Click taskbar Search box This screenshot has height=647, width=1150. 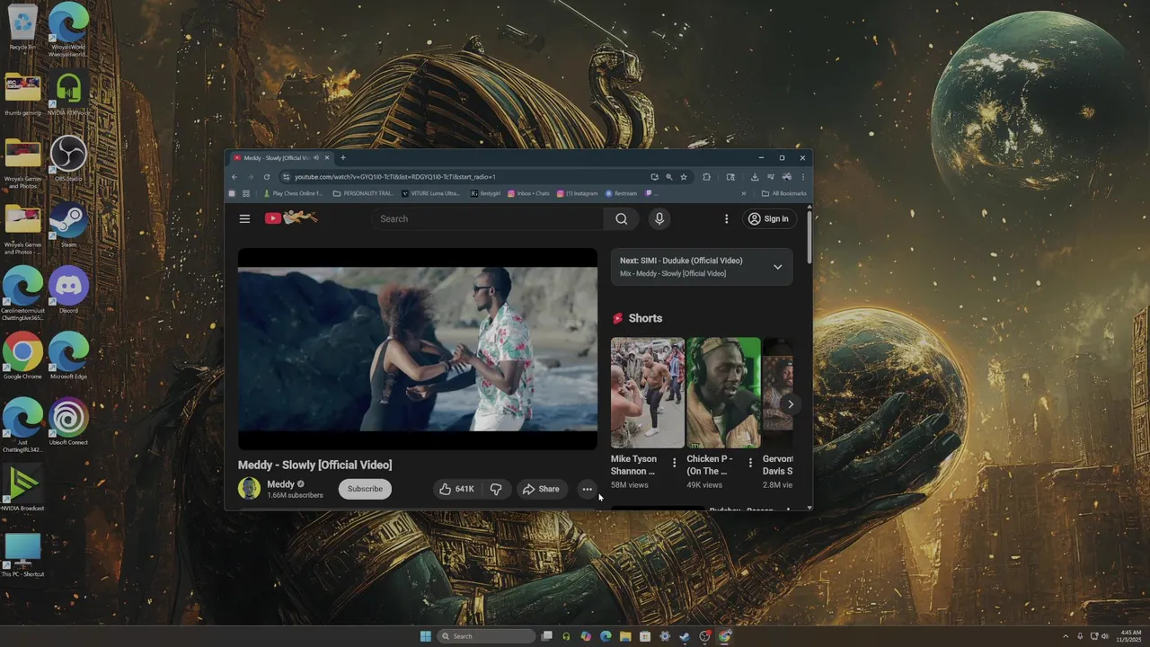[x=486, y=636]
